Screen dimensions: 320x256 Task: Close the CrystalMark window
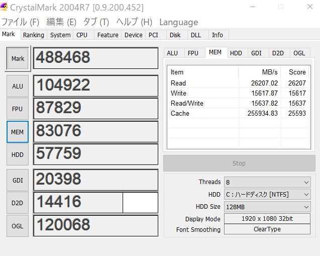310,7
